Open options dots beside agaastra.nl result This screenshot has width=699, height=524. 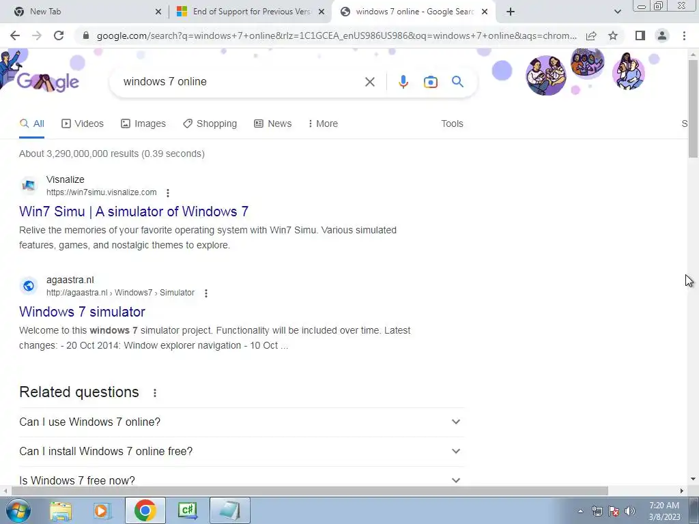tap(206, 293)
